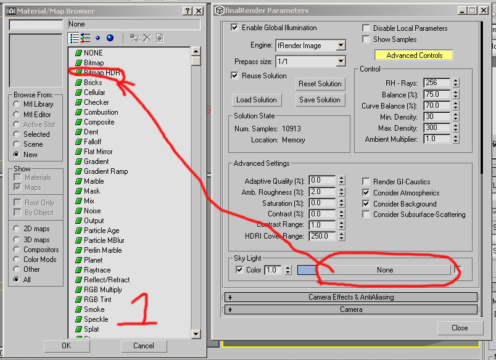Click HDRI Cover Range spinner arrows

[341, 235]
